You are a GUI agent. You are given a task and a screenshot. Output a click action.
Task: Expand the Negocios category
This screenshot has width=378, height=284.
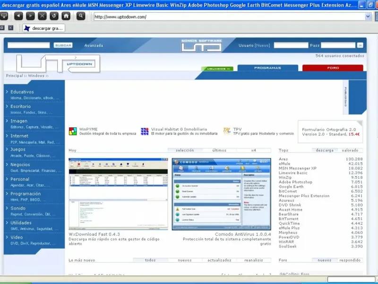click(20, 164)
